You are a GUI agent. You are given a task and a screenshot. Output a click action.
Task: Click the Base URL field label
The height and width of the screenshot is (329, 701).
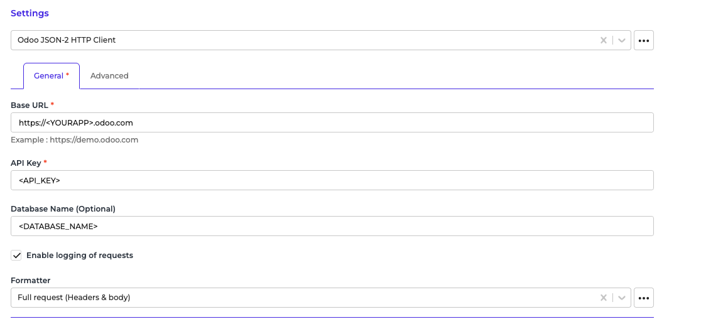[x=30, y=105]
